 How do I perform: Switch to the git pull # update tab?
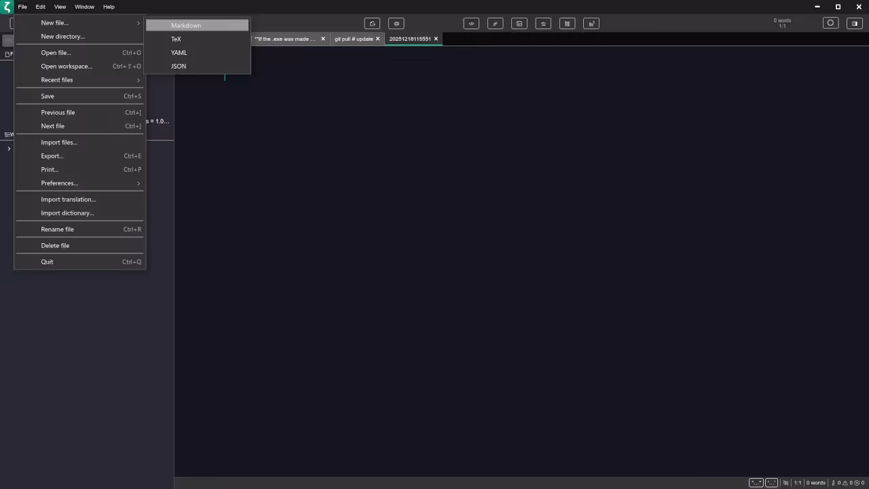353,39
